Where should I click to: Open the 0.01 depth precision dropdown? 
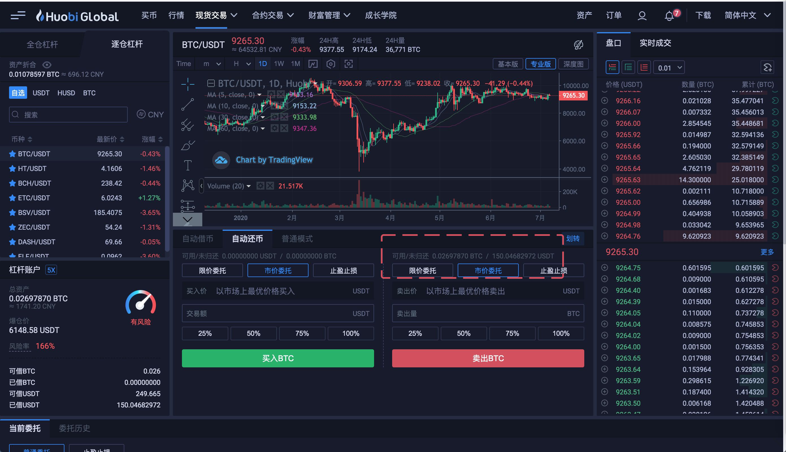tap(669, 67)
